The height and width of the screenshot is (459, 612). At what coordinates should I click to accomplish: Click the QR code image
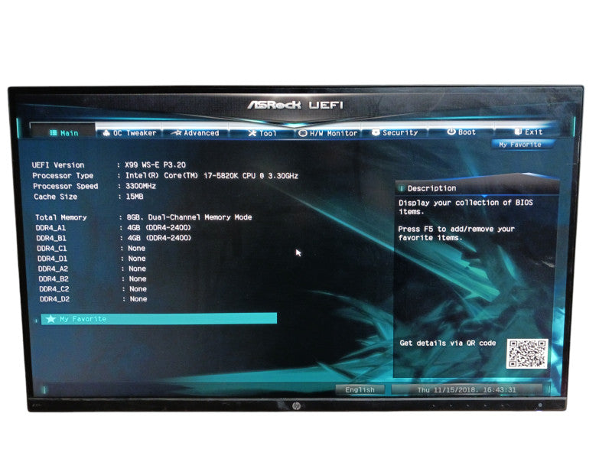click(527, 353)
